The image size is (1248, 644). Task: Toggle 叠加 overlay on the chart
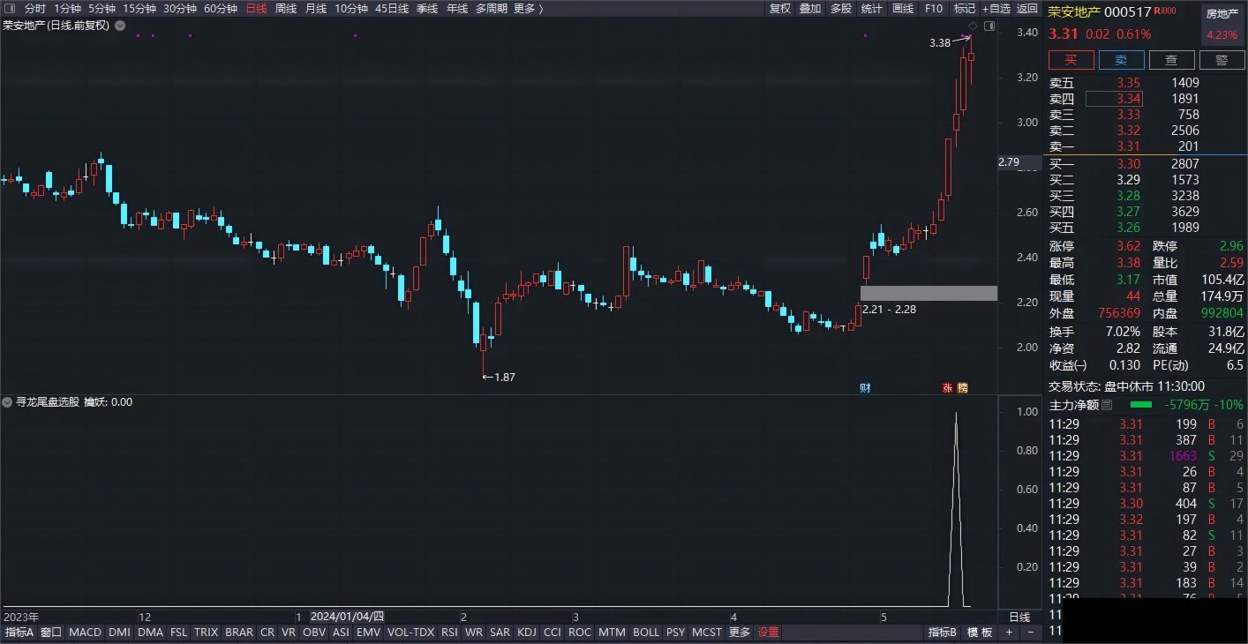tap(810, 8)
